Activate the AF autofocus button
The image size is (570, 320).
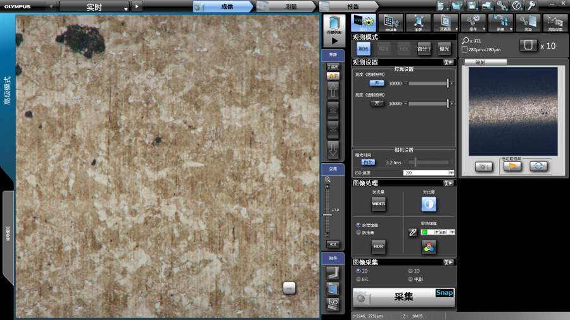coord(333,76)
